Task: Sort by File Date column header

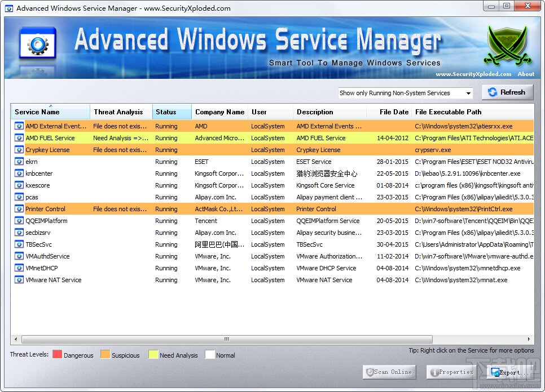Action: pos(389,112)
